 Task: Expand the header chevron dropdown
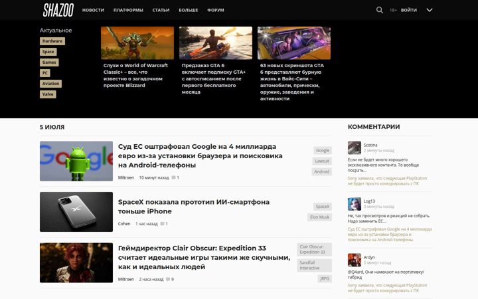pyautogui.click(x=430, y=10)
